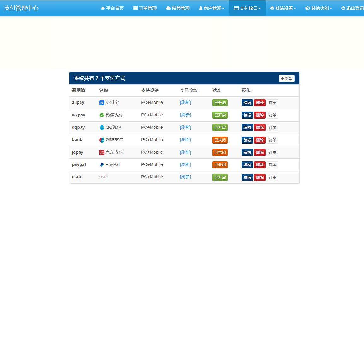View orders for alipay

pos(272,103)
